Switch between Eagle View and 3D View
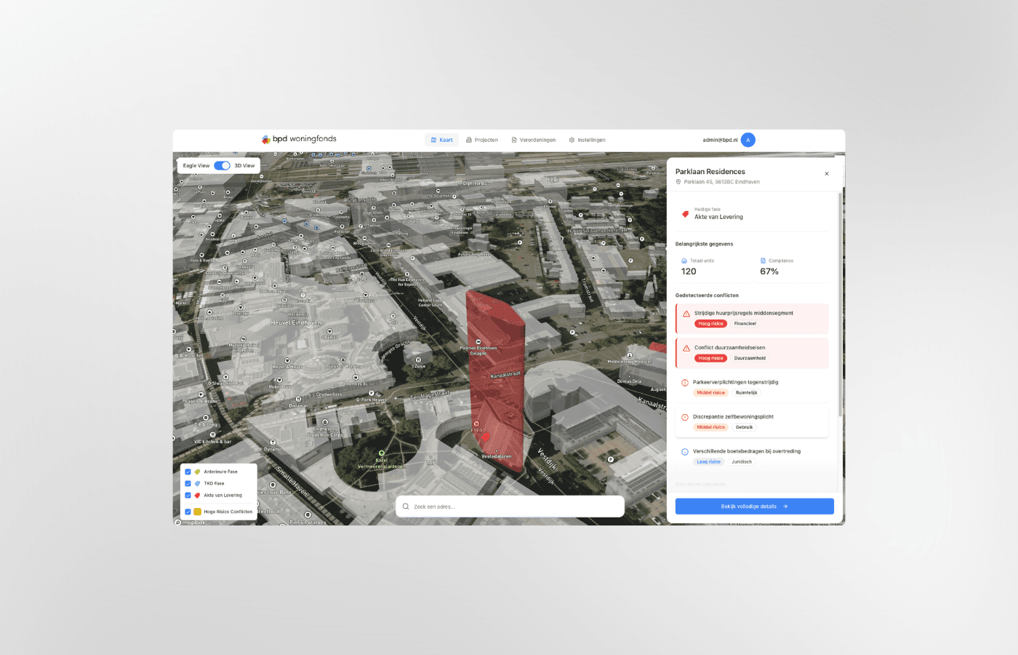Image resolution: width=1018 pixels, height=655 pixels. 222,165
